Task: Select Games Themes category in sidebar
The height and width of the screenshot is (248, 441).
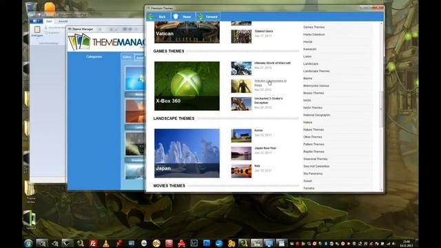Action: (x=314, y=28)
